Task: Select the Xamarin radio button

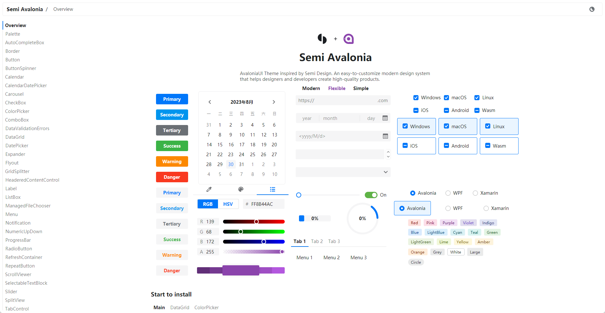Action: tap(475, 193)
